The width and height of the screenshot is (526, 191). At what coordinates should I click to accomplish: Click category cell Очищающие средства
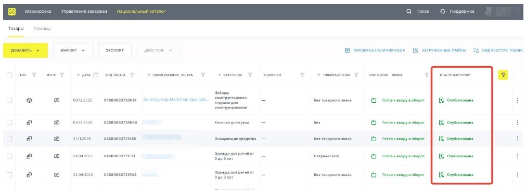tap(235, 139)
